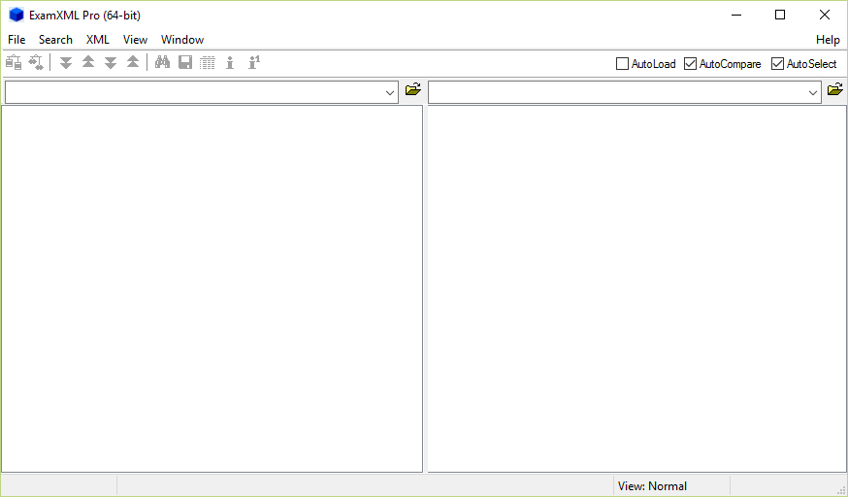Click the 'View: Normal' status bar text
This screenshot has height=497, width=848.
pyautogui.click(x=652, y=486)
